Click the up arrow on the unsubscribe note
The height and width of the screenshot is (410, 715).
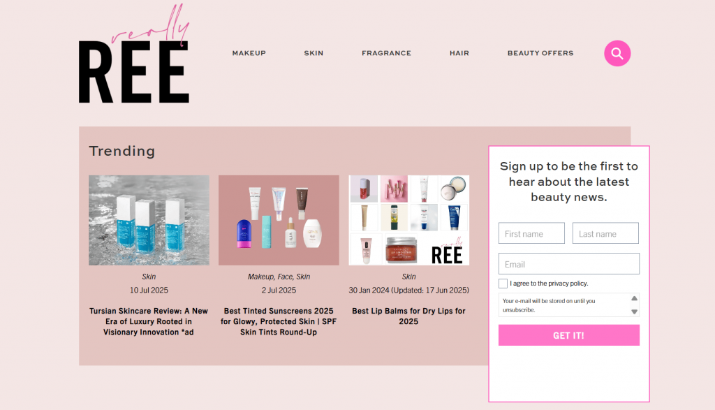click(633, 298)
